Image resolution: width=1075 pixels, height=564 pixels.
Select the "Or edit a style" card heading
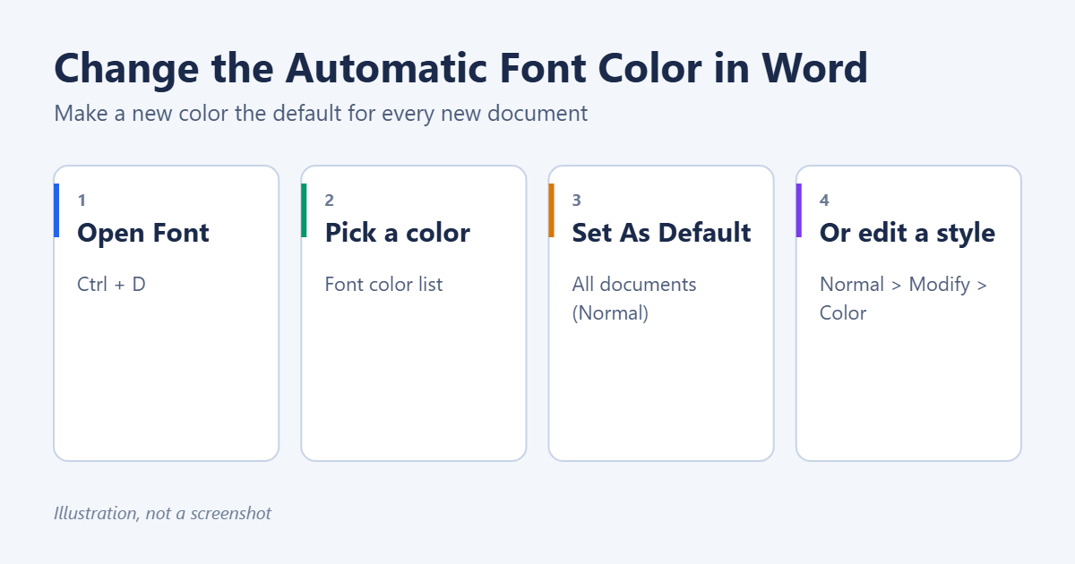(x=907, y=233)
